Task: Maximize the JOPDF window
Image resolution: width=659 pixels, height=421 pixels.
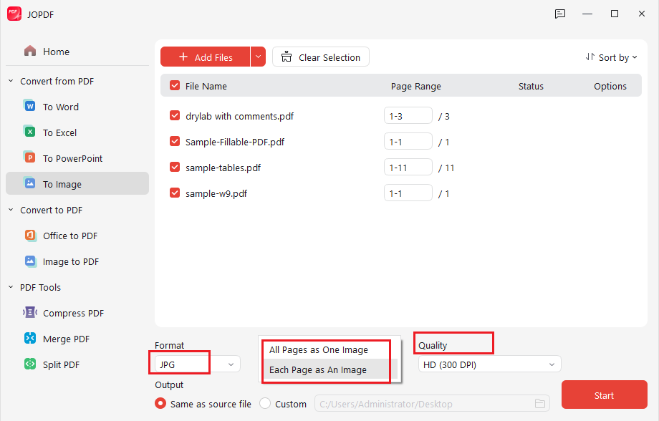Action: pyautogui.click(x=615, y=14)
